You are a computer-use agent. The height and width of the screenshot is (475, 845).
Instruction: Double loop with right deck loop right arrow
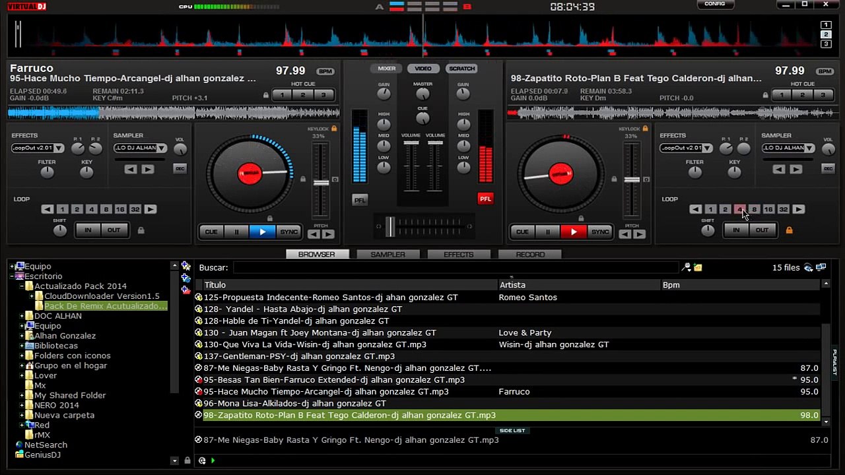coord(799,209)
